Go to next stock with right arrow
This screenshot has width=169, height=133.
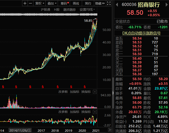coord(167,5)
